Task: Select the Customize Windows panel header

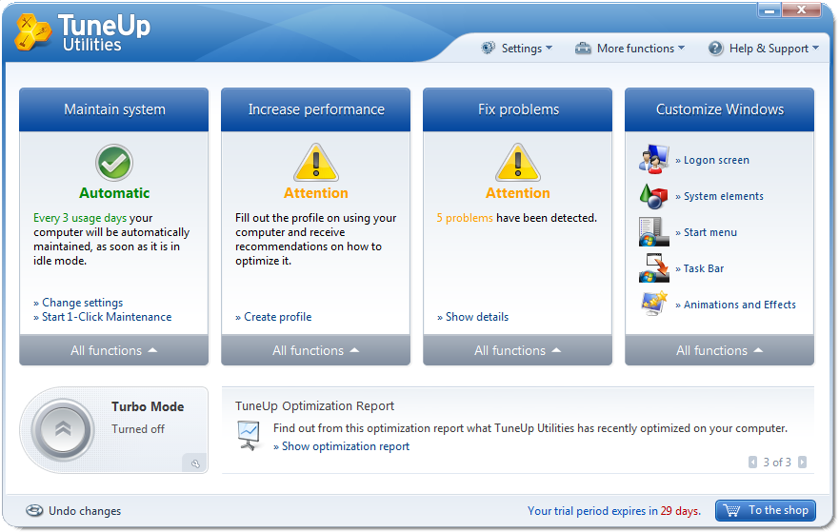Action: 719,109
